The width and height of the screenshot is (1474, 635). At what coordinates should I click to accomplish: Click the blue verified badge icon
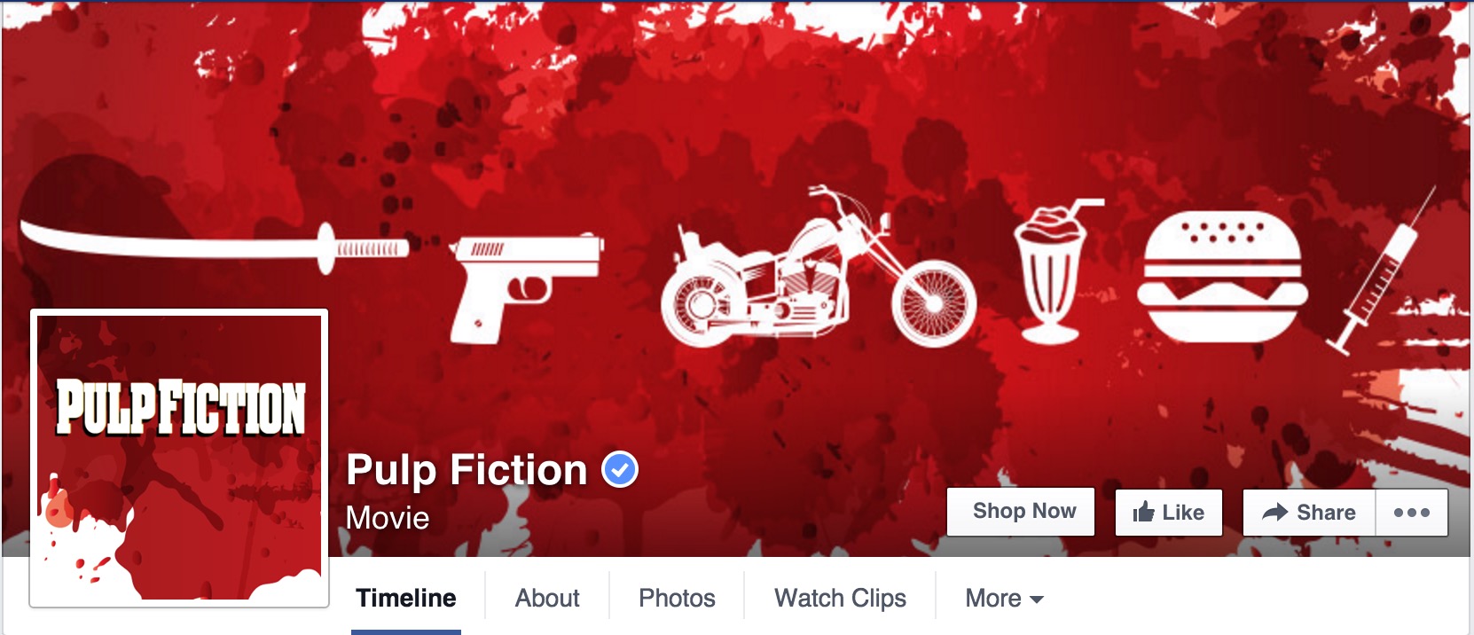click(620, 469)
